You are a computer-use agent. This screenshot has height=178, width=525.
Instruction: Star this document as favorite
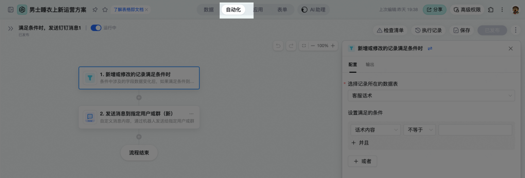pyautogui.click(x=105, y=10)
